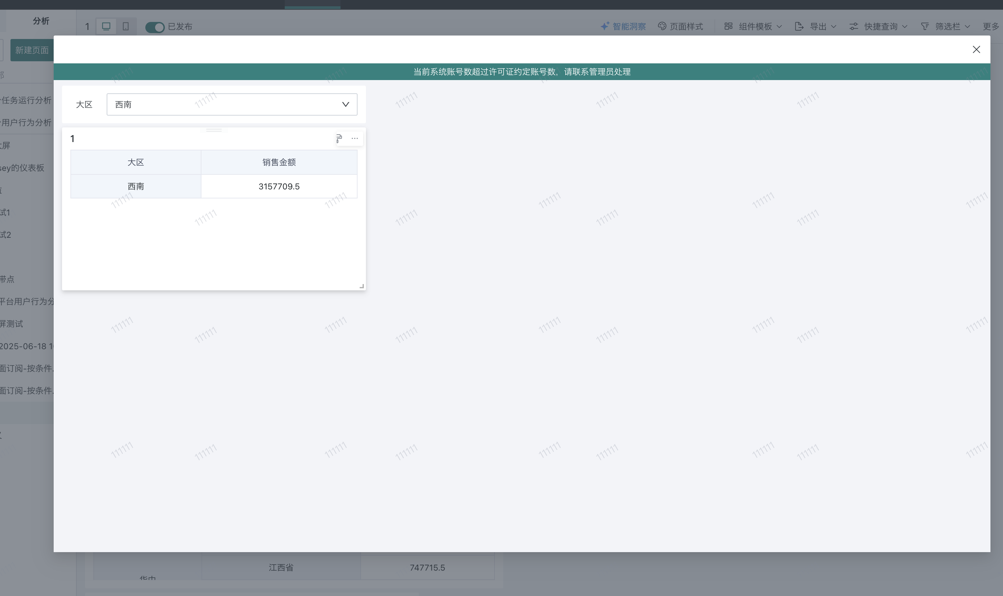Open the 导出 export dropdown

816,26
